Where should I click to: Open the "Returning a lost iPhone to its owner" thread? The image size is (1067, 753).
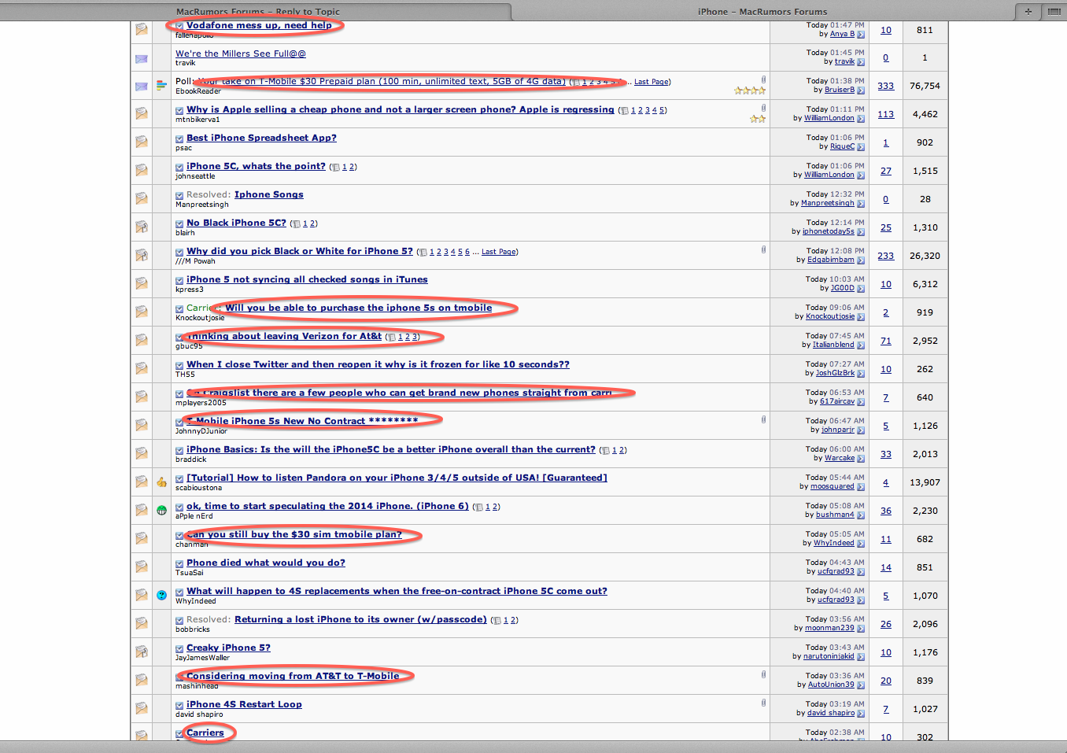(360, 619)
